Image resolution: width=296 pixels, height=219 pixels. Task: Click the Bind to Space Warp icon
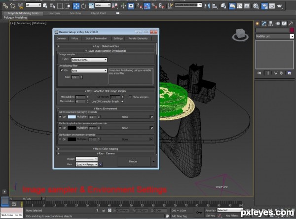(20, 6)
